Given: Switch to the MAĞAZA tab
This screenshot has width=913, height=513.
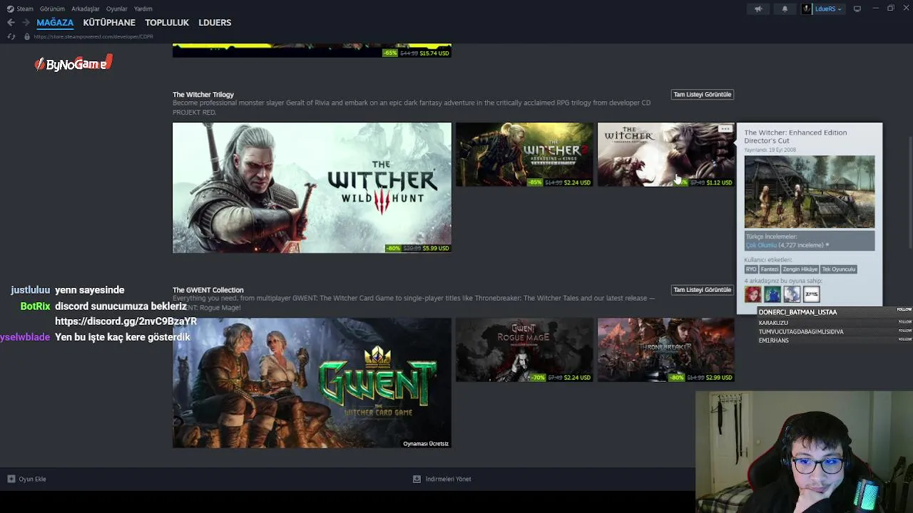Looking at the screenshot, I should click(55, 23).
